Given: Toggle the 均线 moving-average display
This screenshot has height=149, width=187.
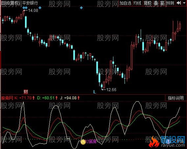Looking at the screenshot, I should click(137, 3).
